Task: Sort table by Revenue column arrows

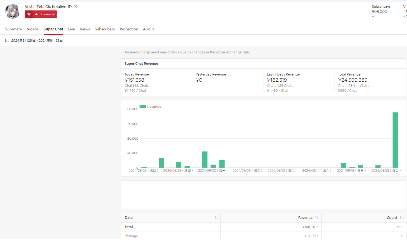Action: coord(317,218)
